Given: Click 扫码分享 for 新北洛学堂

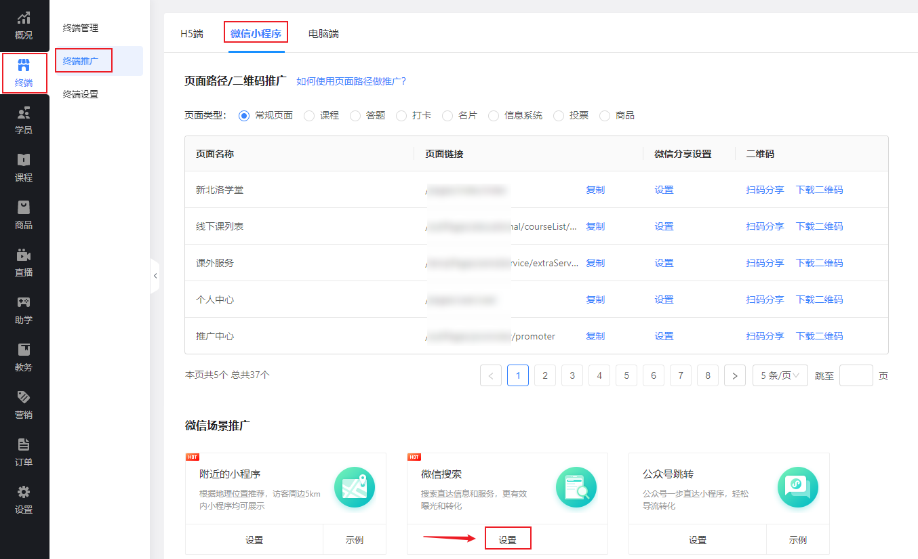Looking at the screenshot, I should 765,190.
